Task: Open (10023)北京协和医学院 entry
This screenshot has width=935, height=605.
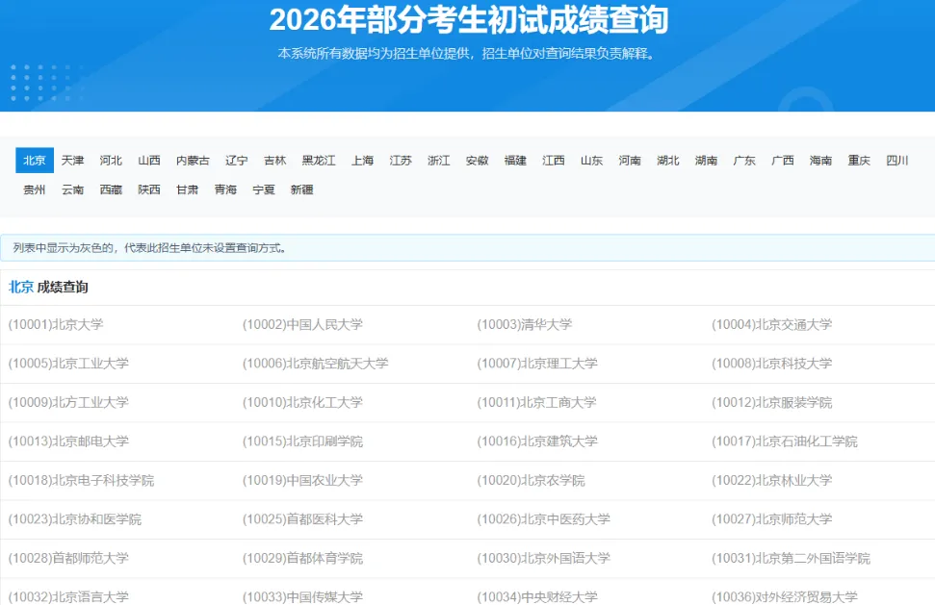Action: coord(74,519)
